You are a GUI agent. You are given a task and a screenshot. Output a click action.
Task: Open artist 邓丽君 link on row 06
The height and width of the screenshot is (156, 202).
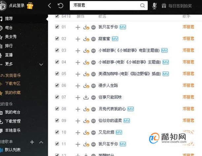coord(188,85)
